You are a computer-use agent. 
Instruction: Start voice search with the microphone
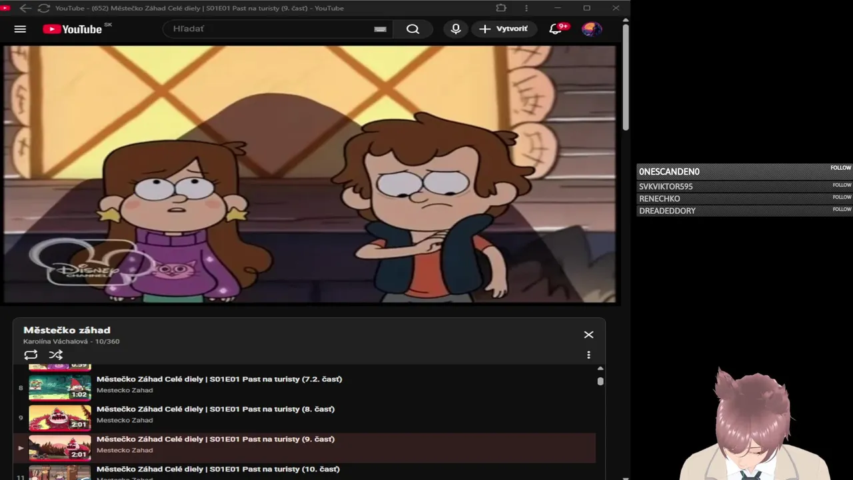pos(456,29)
